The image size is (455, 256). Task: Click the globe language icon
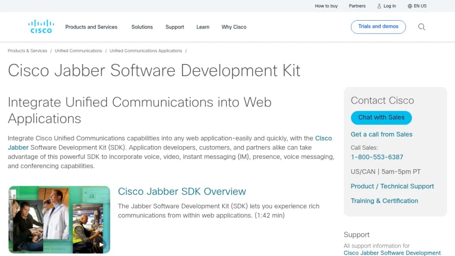[x=410, y=6]
